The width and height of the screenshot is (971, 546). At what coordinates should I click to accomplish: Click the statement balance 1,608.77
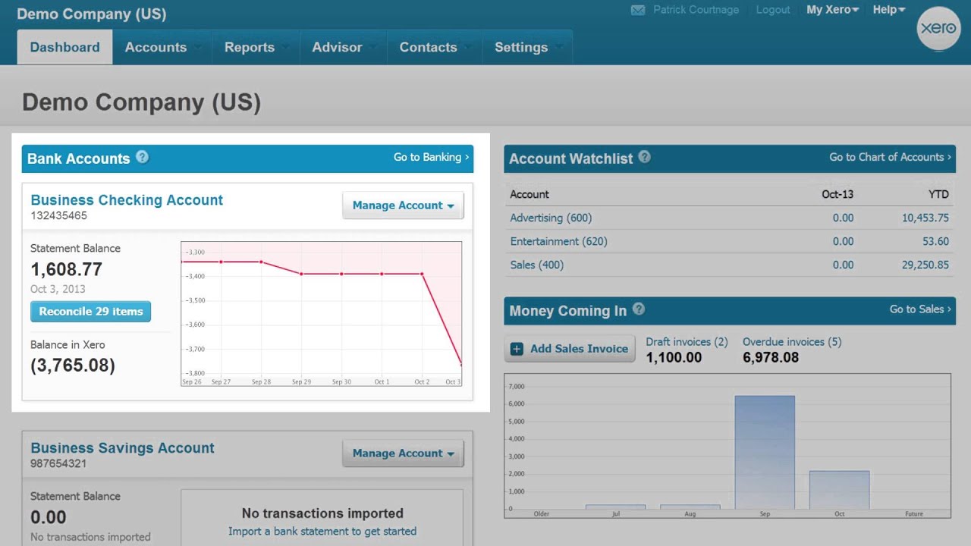coord(66,269)
